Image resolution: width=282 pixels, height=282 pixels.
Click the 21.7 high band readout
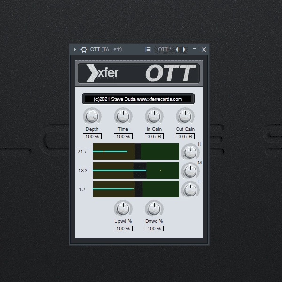tap(82, 152)
